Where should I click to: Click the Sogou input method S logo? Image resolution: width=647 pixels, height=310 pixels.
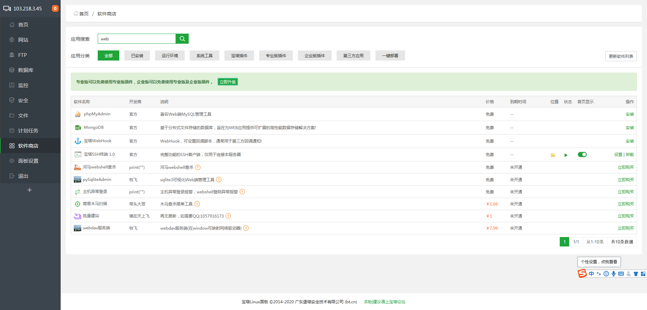click(582, 273)
